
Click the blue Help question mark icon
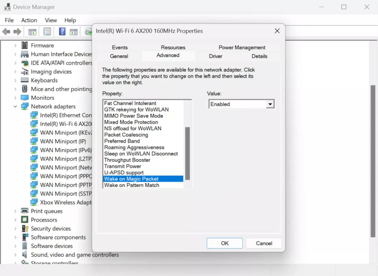point(62,32)
